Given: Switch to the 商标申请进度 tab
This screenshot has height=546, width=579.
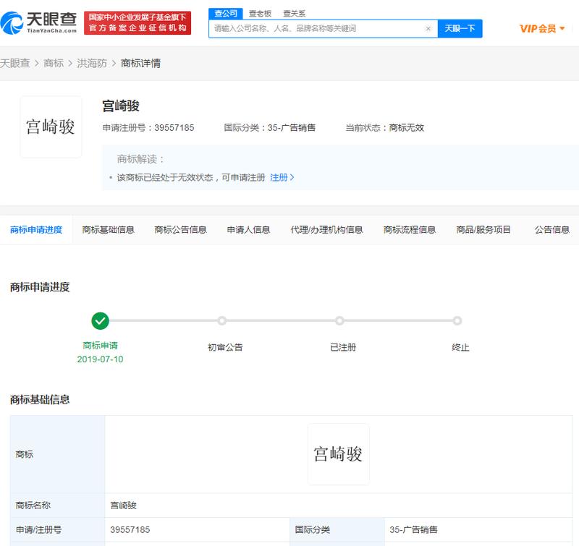Looking at the screenshot, I should tap(36, 230).
